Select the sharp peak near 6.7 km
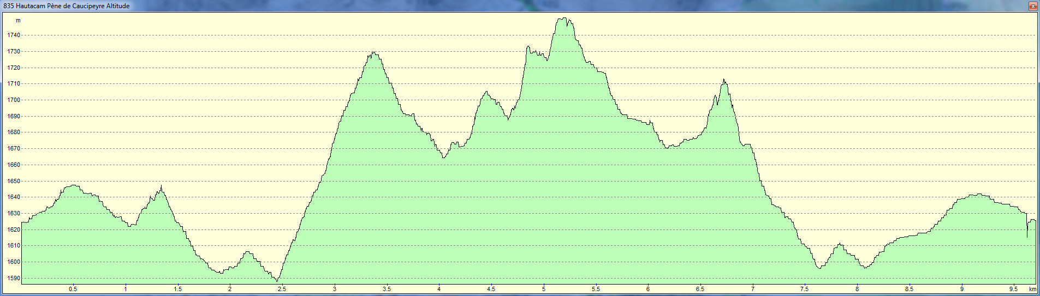Screen dimensions: 1040x296 [724, 81]
